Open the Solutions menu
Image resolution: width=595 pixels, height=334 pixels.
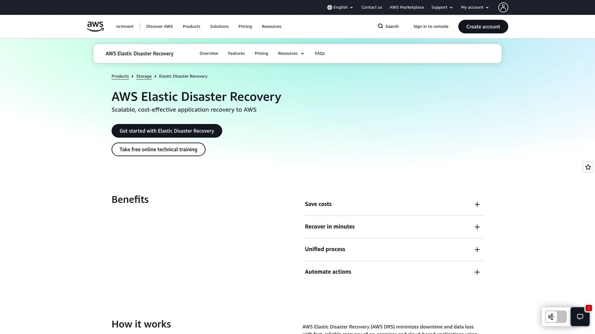(x=219, y=26)
